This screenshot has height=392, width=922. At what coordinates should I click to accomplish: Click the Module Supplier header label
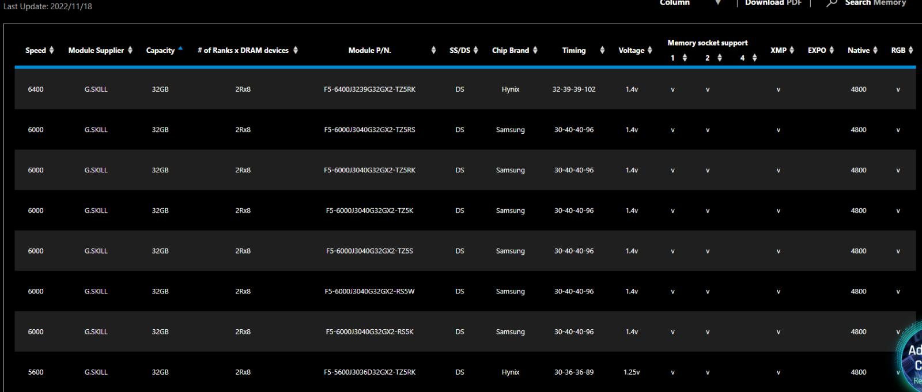point(96,50)
